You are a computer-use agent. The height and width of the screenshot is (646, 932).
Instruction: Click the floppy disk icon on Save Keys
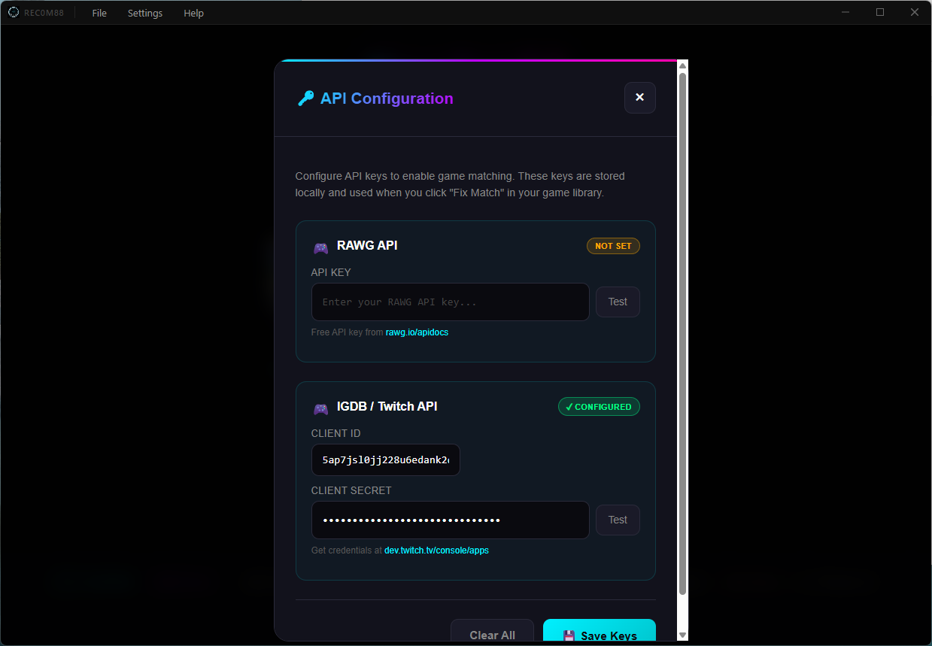(569, 636)
